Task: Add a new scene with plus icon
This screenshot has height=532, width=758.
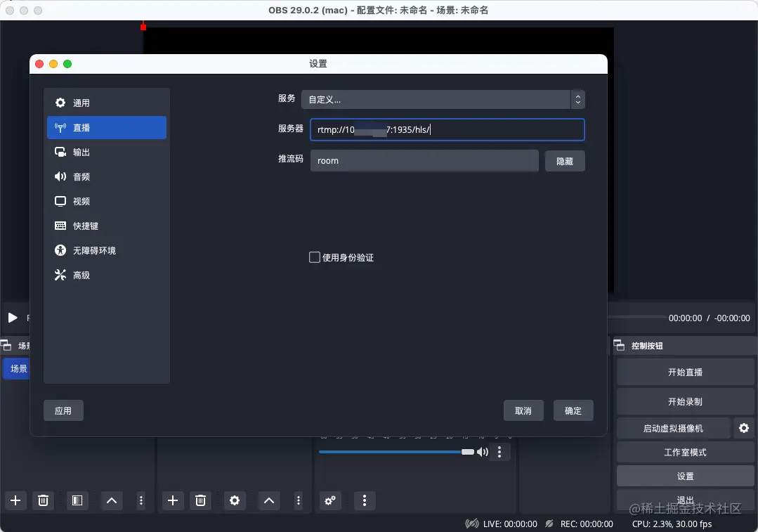Action: point(15,500)
